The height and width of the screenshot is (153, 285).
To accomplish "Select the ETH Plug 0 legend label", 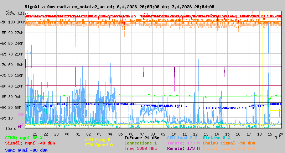I will [x=98, y=139].
